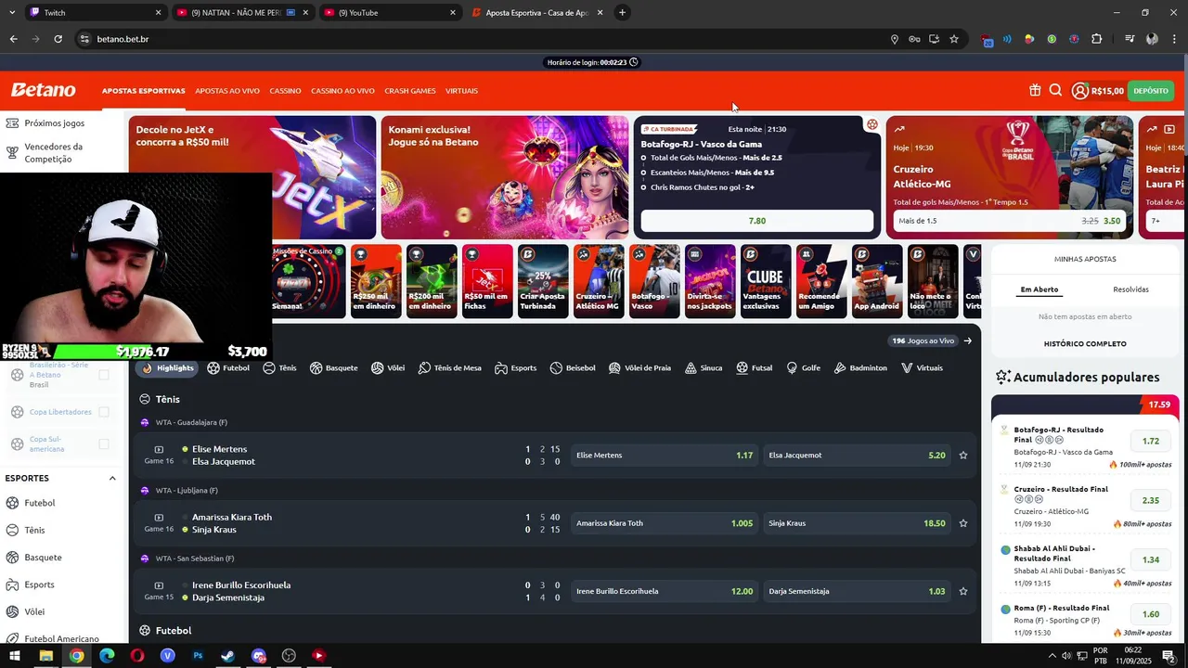Image resolution: width=1188 pixels, height=668 pixels.
Task: Select Roma (F) 1.60 odds
Action: point(1151,614)
